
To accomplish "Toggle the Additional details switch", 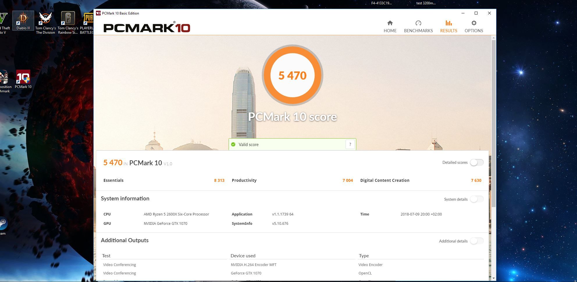I will (477, 241).
